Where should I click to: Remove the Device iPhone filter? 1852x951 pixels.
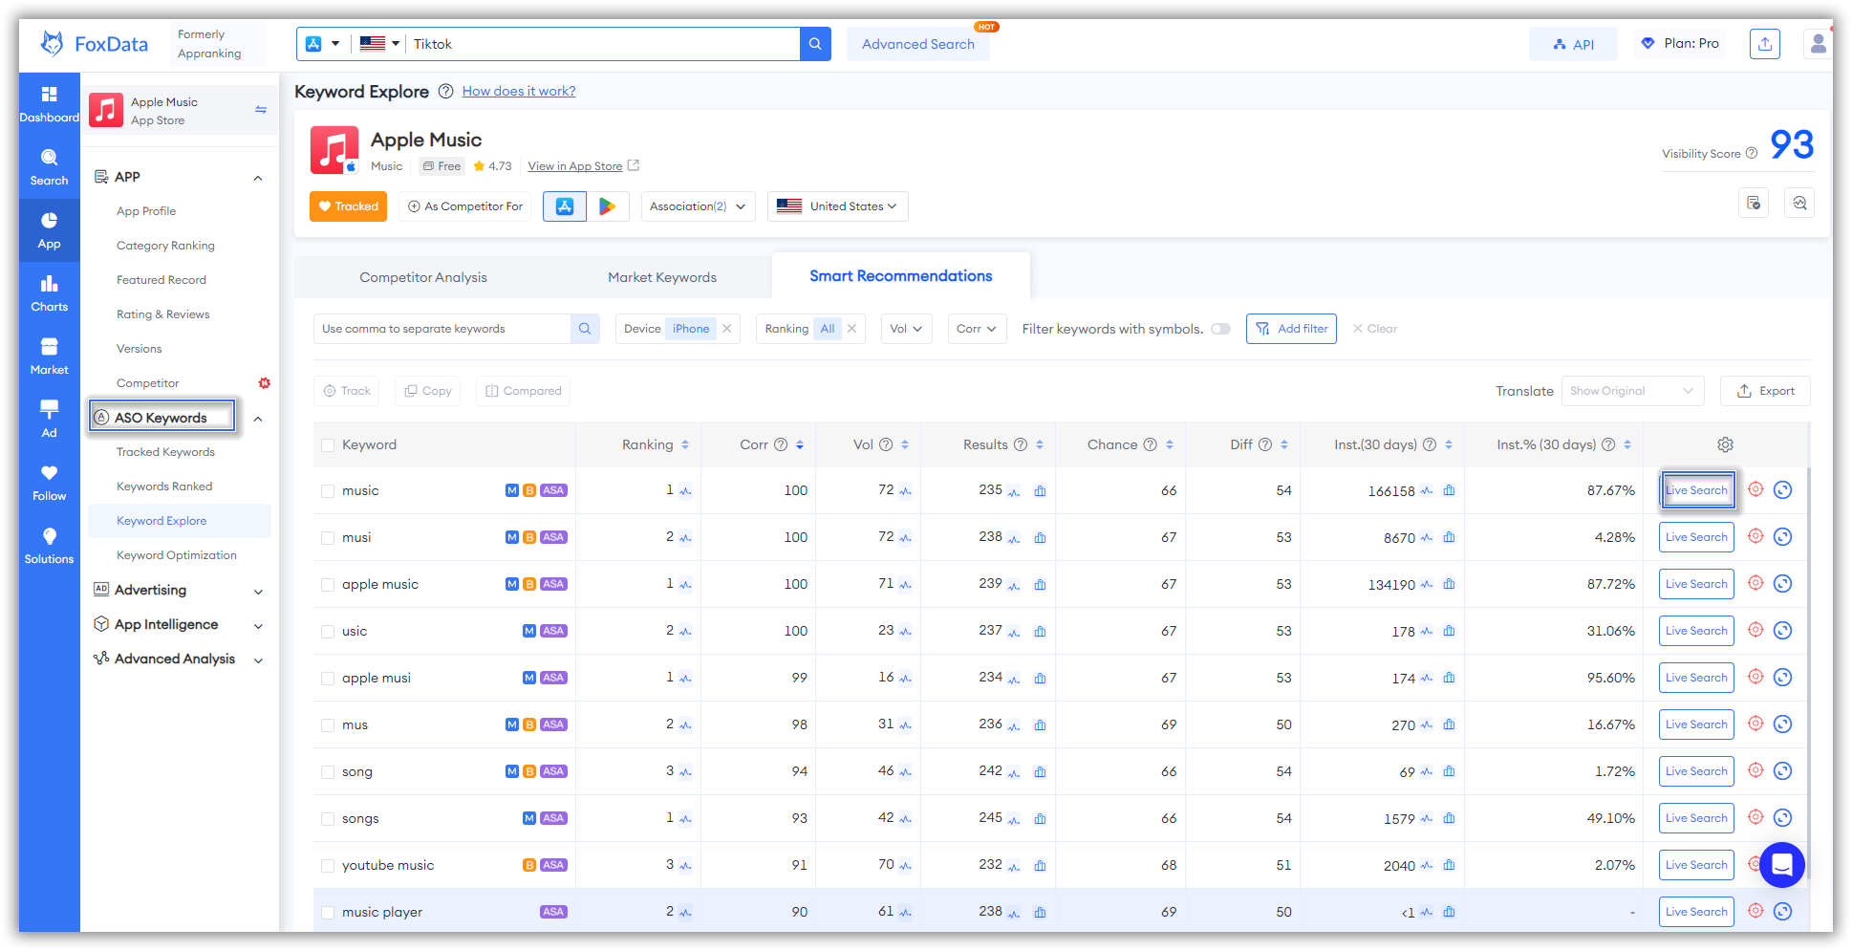(727, 329)
